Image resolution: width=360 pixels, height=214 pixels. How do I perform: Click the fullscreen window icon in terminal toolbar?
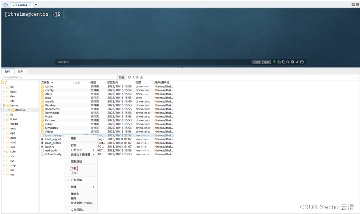(x=302, y=62)
